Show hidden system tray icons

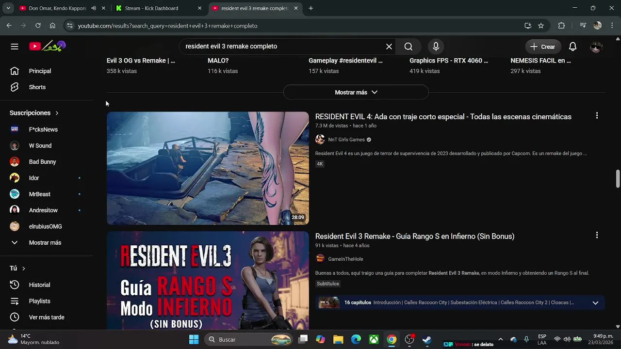(x=501, y=339)
